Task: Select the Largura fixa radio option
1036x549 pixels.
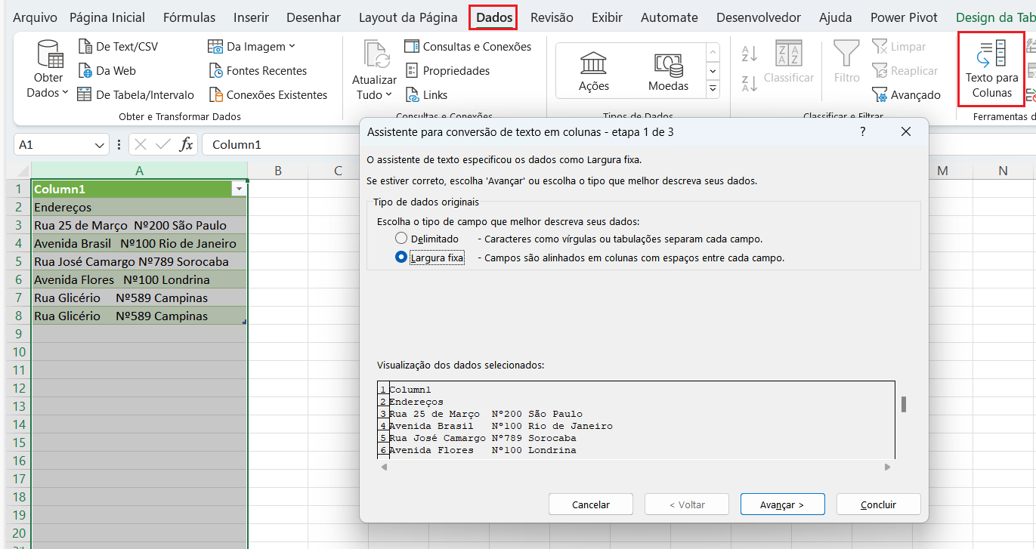Action: pyautogui.click(x=401, y=258)
